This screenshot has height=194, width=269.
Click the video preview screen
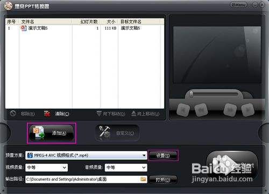[217, 55]
